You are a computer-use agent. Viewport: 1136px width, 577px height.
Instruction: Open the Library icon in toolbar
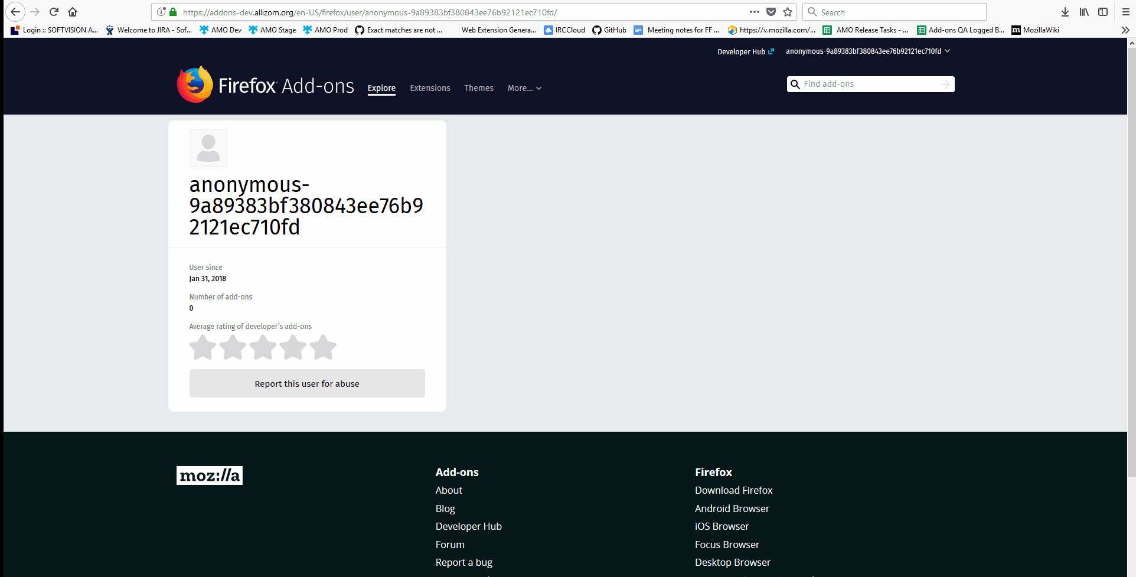pos(1084,12)
